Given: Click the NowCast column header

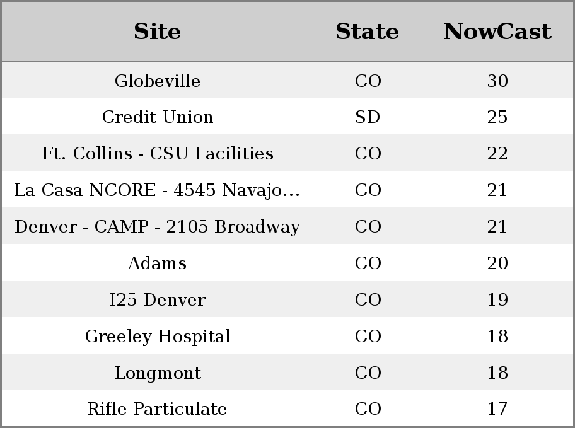Looking at the screenshot, I should click(x=497, y=32).
